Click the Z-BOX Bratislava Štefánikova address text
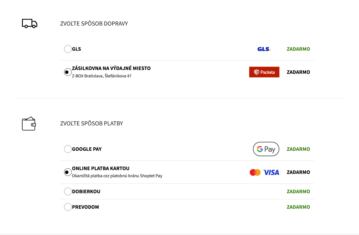 pyautogui.click(x=102, y=76)
